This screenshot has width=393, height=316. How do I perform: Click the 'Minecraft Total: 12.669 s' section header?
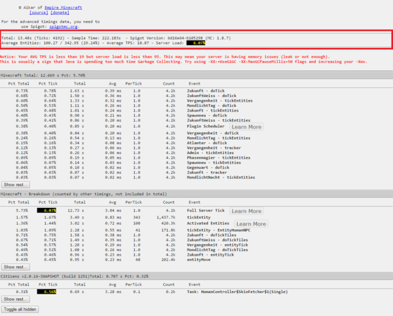coord(196,75)
